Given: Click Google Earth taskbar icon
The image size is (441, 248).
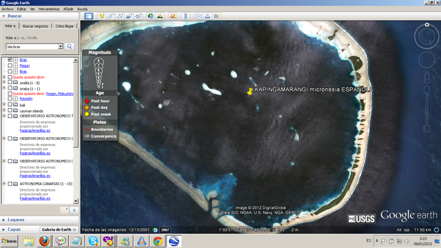Looking at the screenshot, I should click(174, 241).
